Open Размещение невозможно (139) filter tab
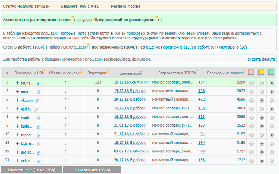 [166, 47]
